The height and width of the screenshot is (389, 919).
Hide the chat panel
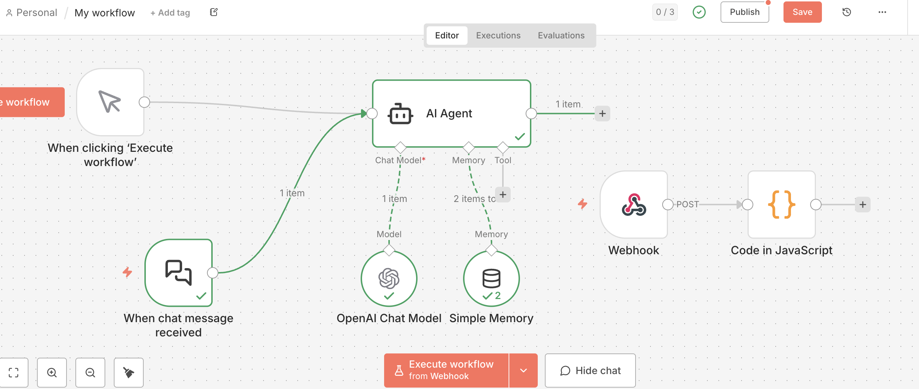tap(590, 370)
